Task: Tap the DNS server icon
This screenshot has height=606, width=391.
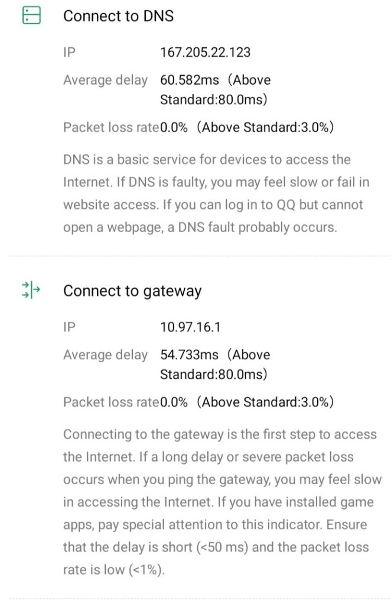Action: (x=31, y=15)
